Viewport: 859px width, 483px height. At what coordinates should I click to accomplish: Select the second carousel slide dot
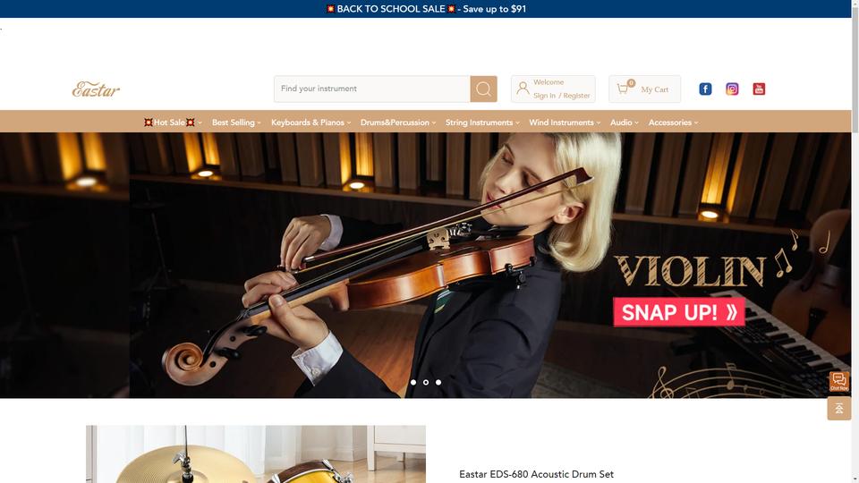click(x=426, y=382)
